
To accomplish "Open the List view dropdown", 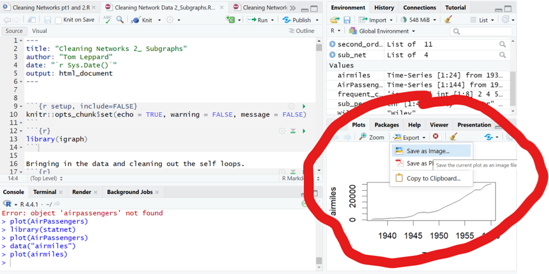I will tap(482, 20).
